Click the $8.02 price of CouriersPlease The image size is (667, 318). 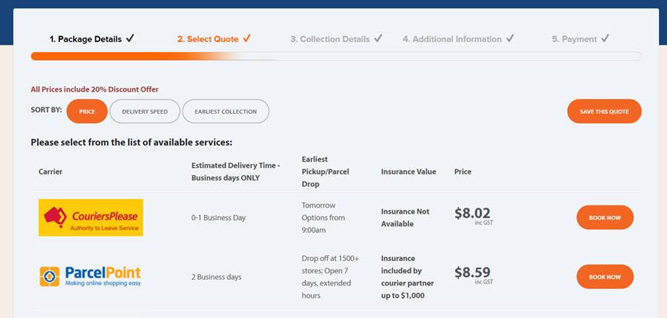pos(473,213)
